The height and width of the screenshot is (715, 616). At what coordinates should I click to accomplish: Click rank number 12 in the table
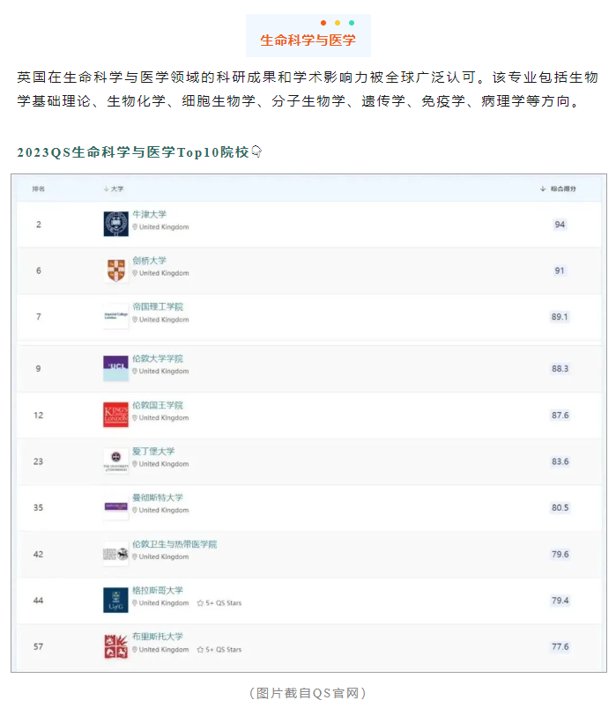click(x=38, y=416)
